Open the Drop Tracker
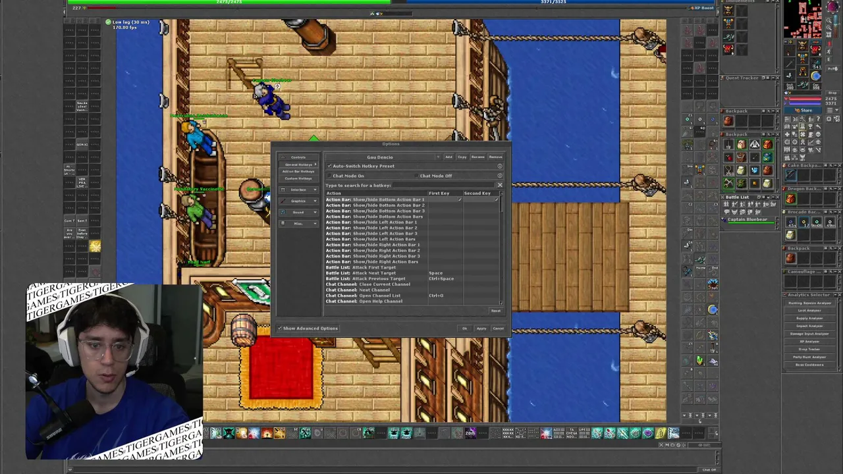 809,349
